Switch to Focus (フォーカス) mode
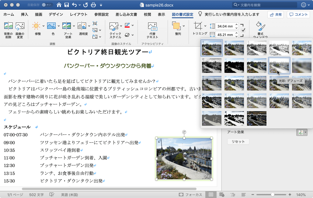Image resolution: width=313 pixels, height=198 pixels. 190,195
